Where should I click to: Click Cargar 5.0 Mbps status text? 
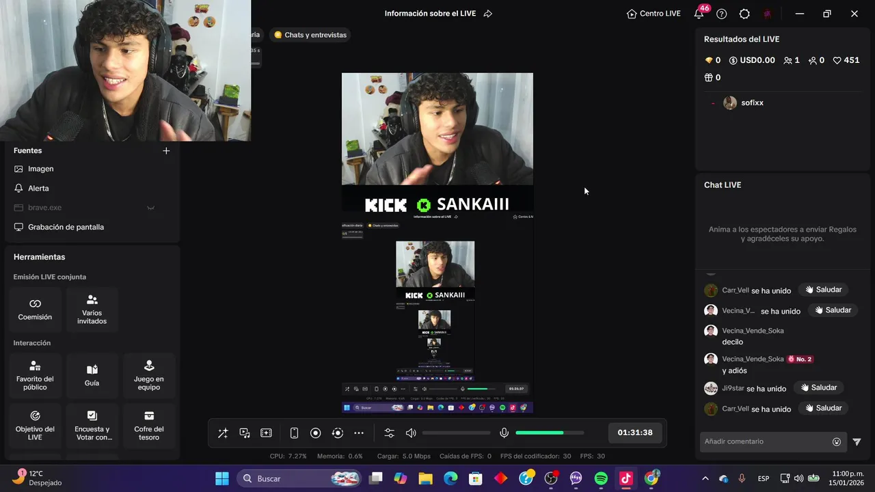point(404,456)
